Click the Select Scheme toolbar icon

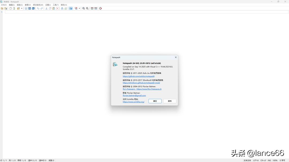click(92, 9)
